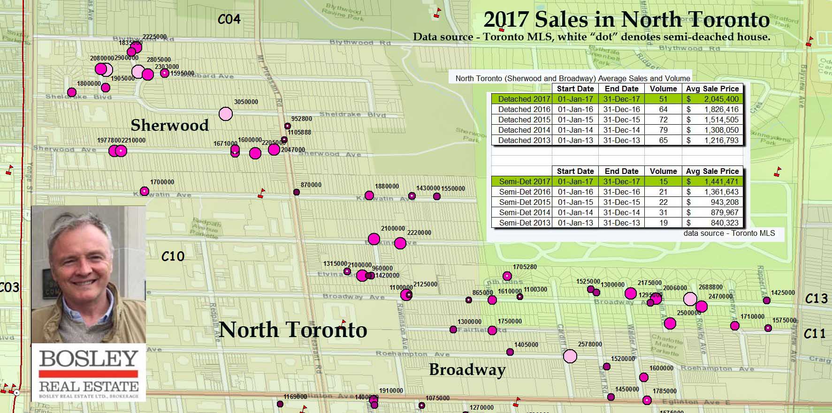Select the 2220000 sale marker

[400, 243]
